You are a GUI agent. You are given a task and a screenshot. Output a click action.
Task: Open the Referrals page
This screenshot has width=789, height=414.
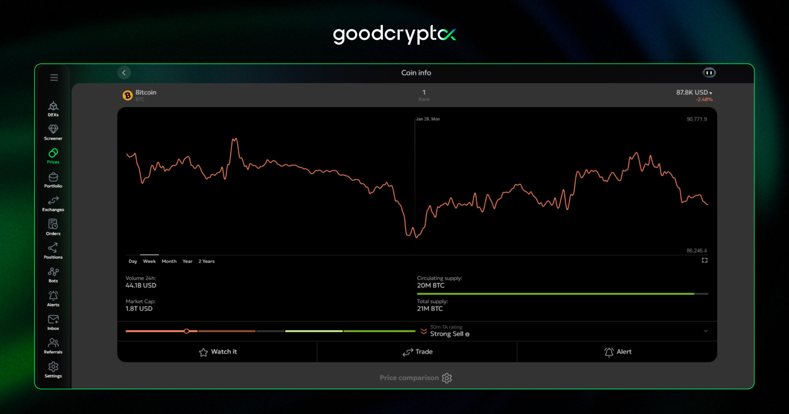click(53, 346)
